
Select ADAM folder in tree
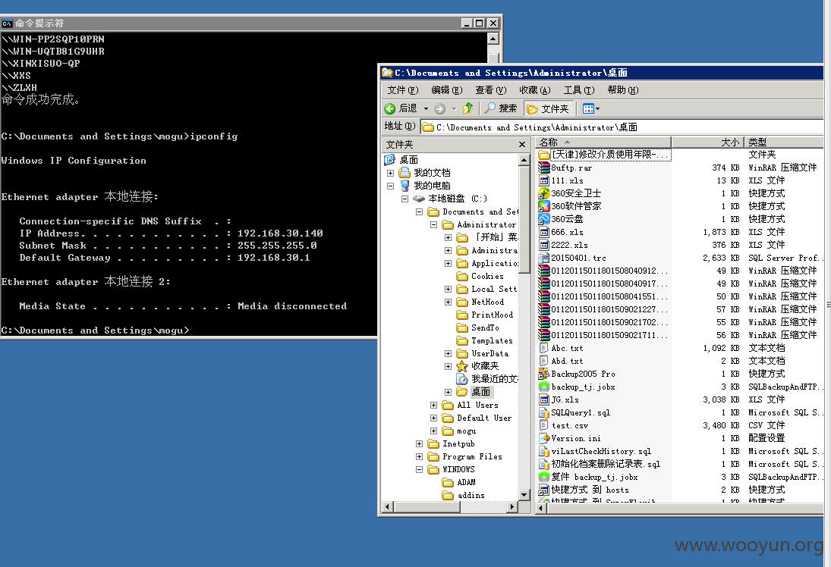[459, 482]
